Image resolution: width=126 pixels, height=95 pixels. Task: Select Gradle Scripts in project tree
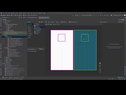pyautogui.click(x=7, y=64)
